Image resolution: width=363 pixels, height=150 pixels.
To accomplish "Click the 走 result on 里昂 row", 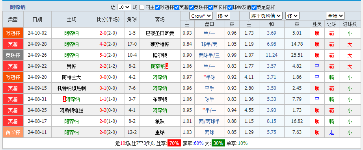I will coord(331,132).
